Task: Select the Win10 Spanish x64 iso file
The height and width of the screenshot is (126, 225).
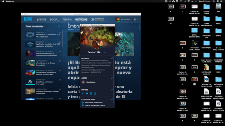Action: pos(206,92)
